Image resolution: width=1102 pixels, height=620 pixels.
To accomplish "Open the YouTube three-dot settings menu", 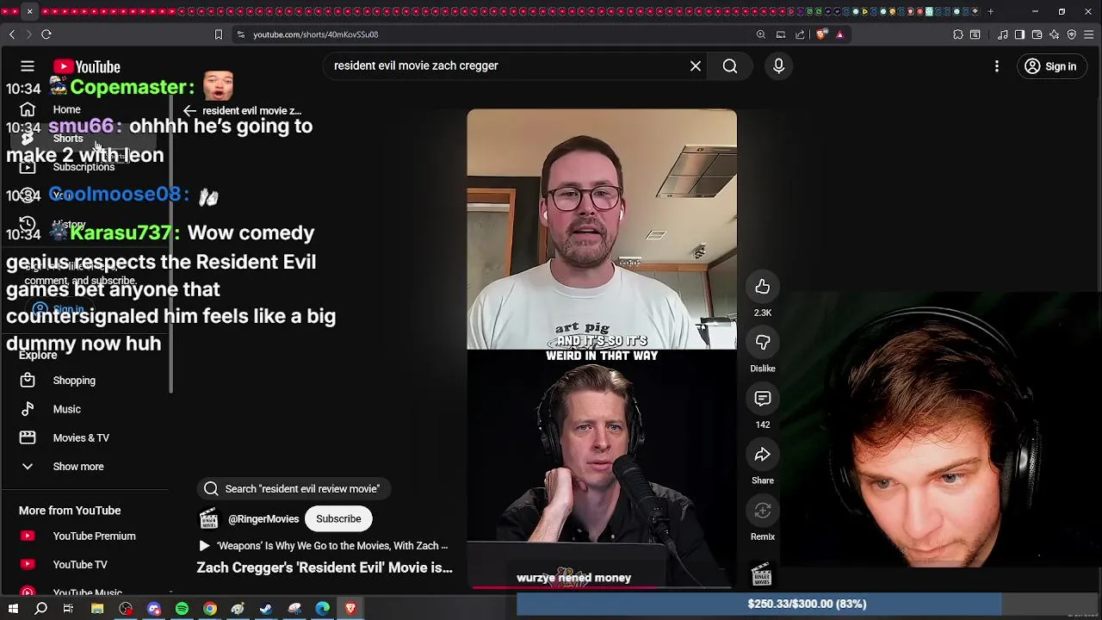I will [997, 66].
